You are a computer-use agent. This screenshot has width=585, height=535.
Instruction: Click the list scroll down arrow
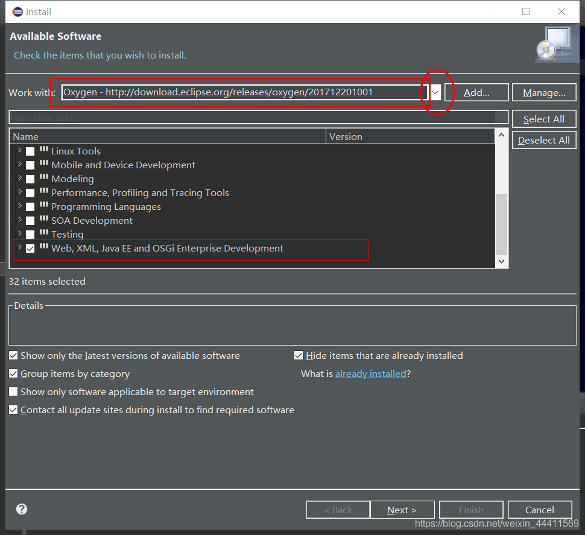click(501, 261)
